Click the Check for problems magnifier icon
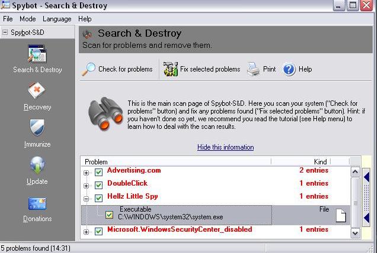The height and width of the screenshot is (253, 378). [x=88, y=69]
